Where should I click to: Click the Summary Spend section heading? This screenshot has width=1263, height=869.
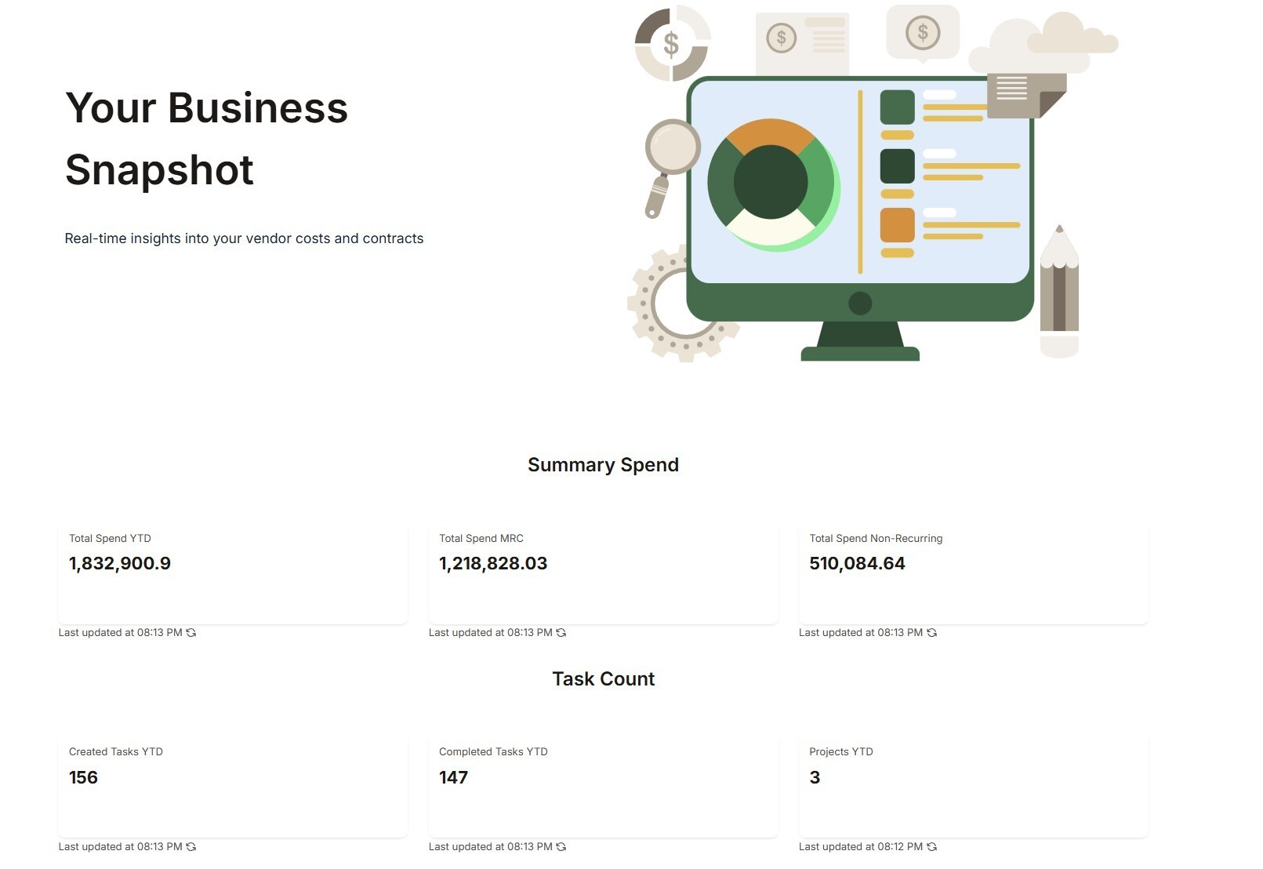pyautogui.click(x=603, y=465)
